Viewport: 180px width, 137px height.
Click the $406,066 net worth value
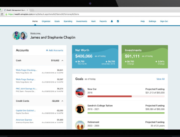pos(84,56)
